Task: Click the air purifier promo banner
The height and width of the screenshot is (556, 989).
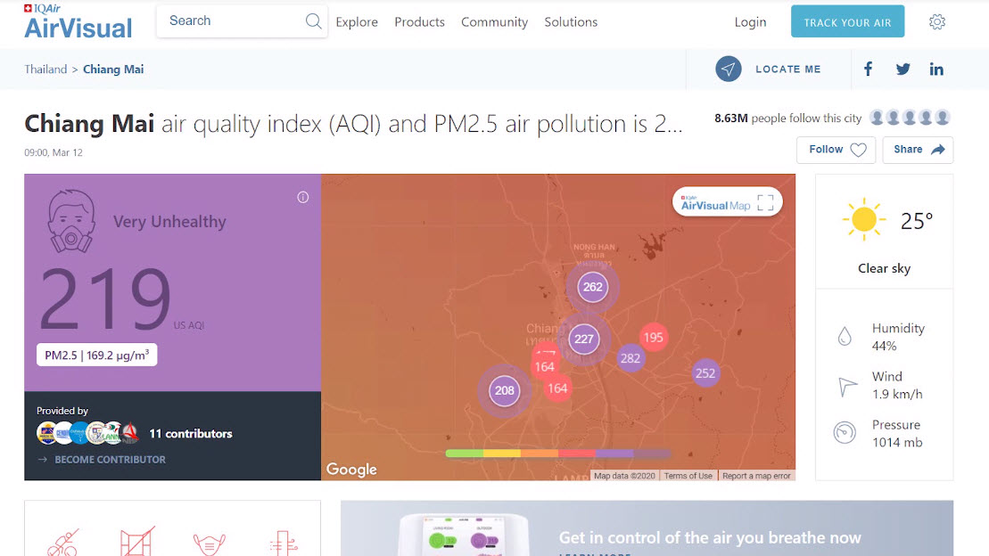Action: pos(647,528)
